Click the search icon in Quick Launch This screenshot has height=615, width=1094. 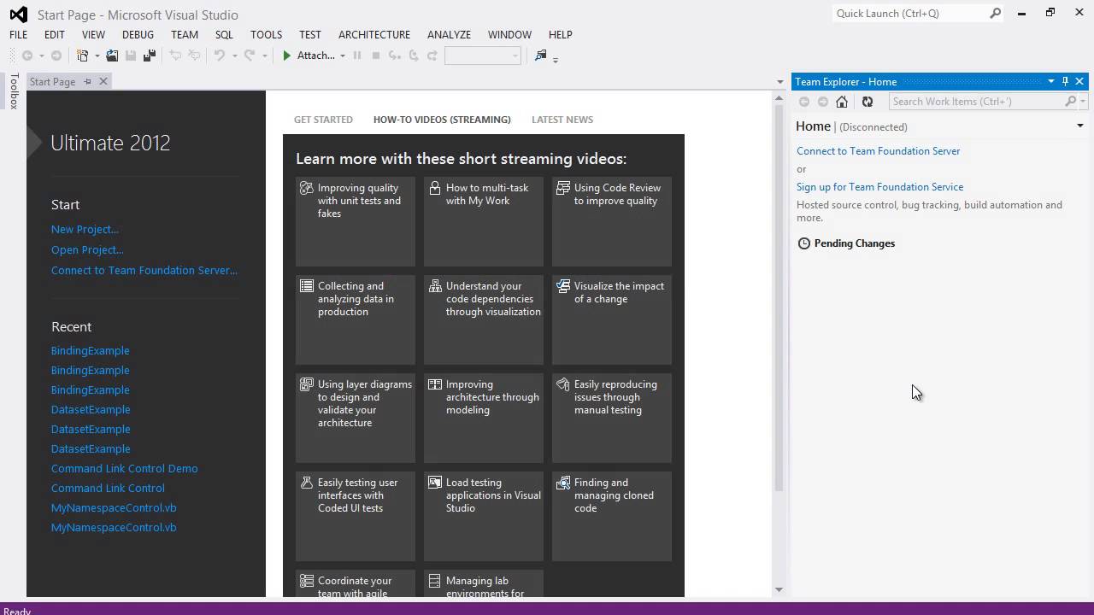click(x=996, y=14)
